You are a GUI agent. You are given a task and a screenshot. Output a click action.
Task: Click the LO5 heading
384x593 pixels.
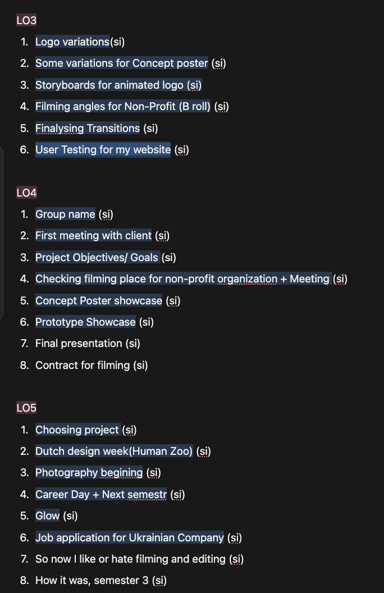point(26,408)
